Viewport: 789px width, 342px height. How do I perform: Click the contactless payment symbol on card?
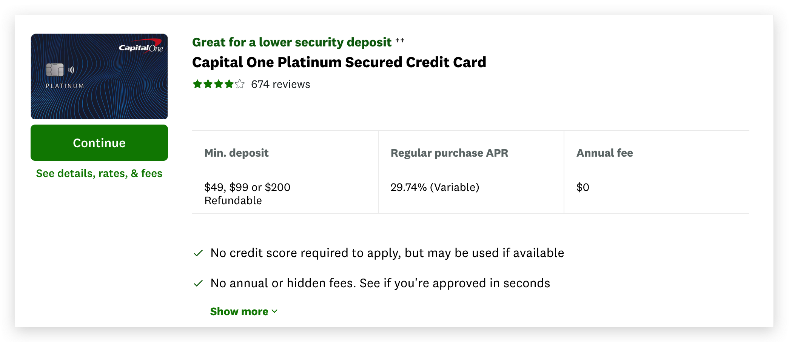click(x=71, y=70)
